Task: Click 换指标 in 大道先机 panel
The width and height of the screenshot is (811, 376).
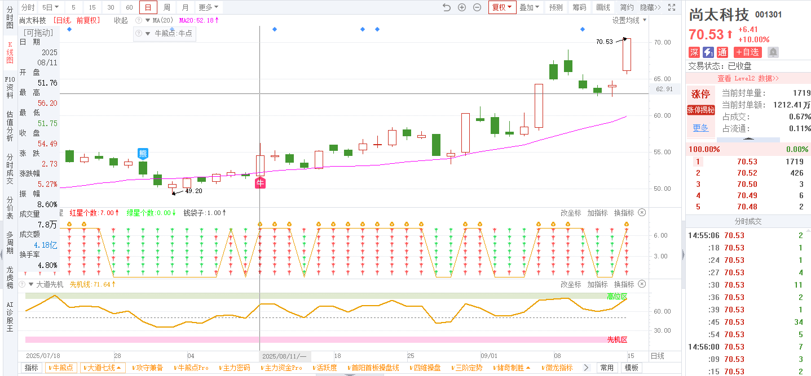Action: [x=624, y=284]
